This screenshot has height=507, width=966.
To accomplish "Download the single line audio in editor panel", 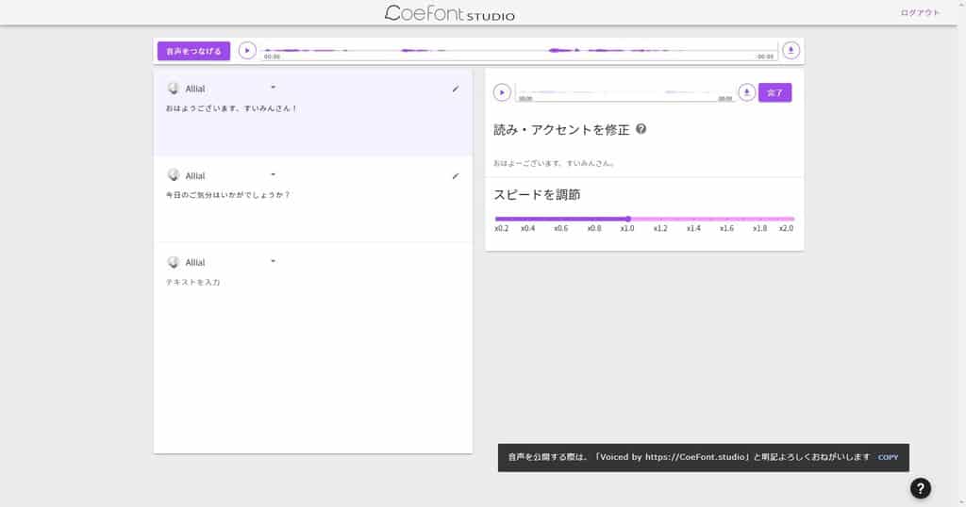I will click(747, 92).
